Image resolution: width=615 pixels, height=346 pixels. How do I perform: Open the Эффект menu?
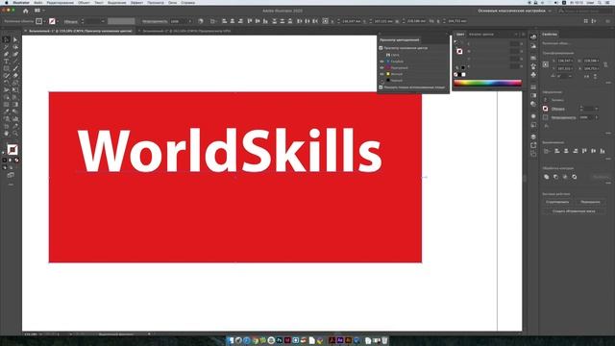pos(136,2)
